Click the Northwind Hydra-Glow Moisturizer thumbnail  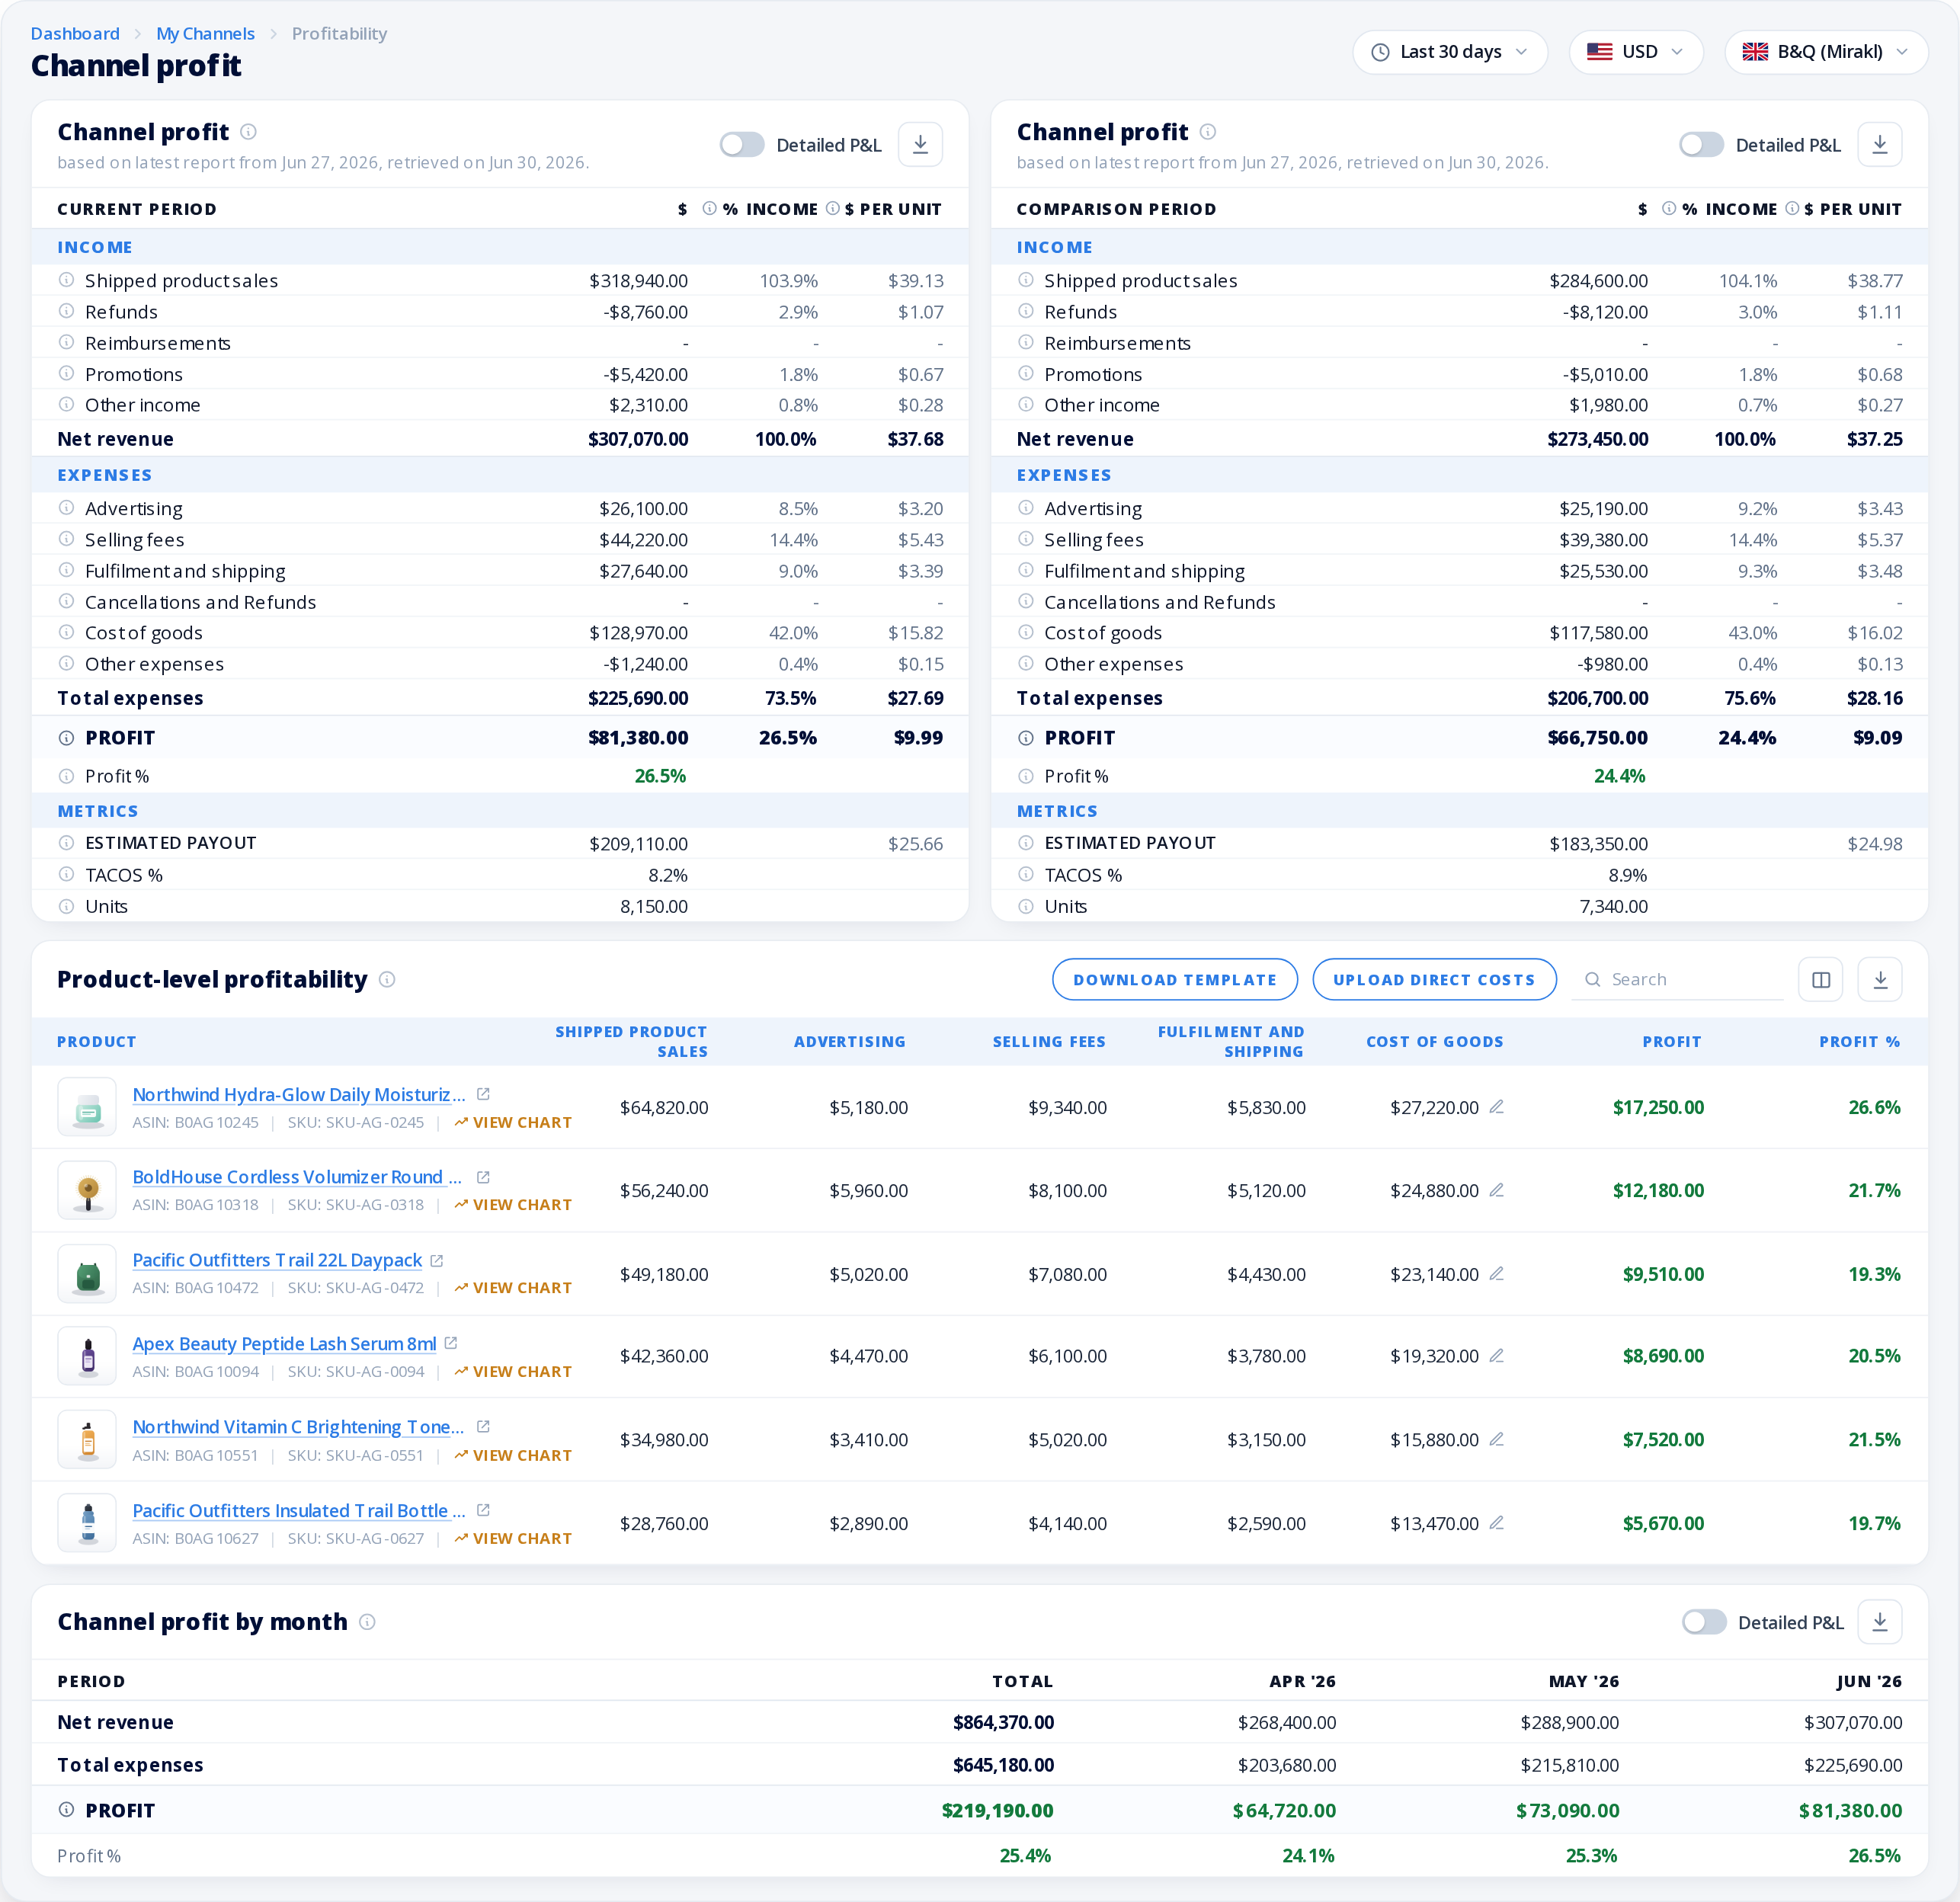87,1107
